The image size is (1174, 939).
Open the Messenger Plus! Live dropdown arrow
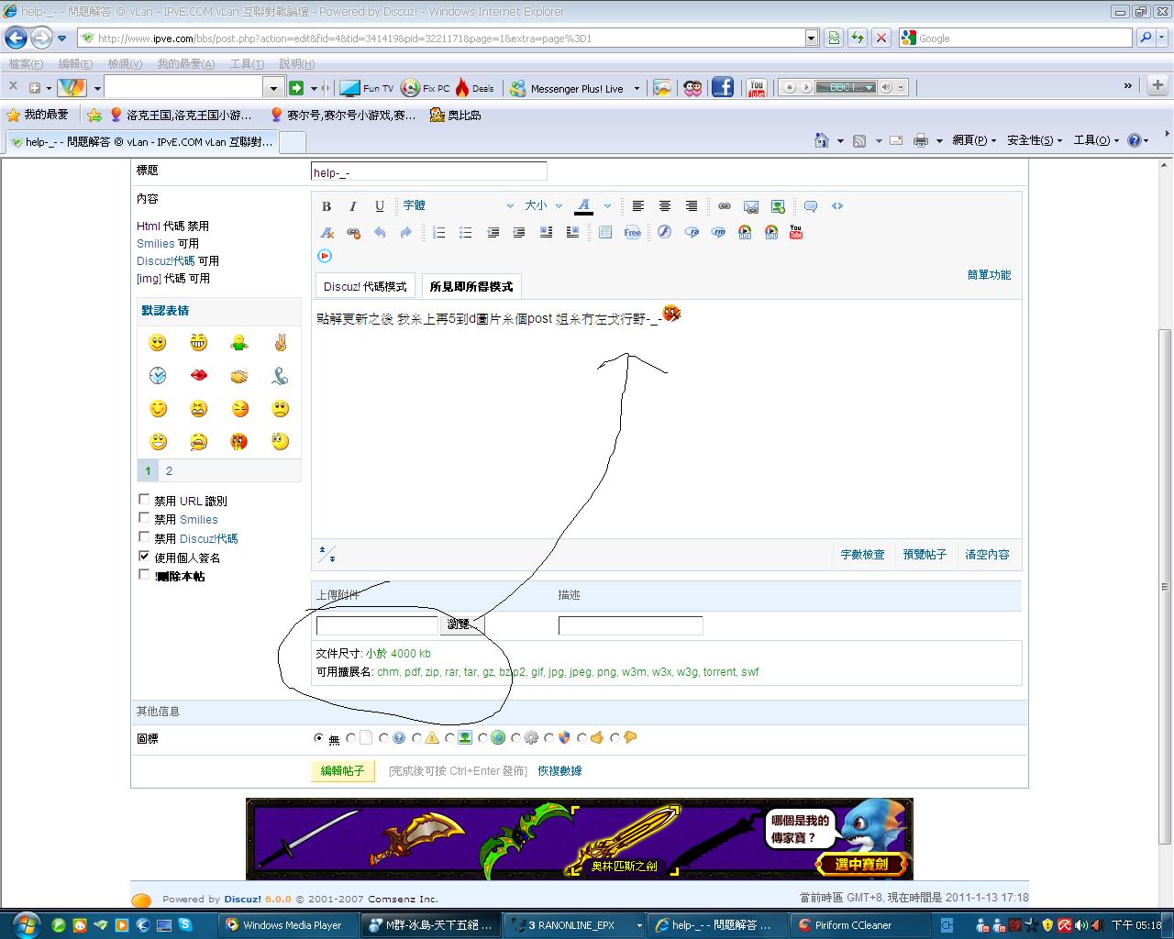tap(637, 89)
